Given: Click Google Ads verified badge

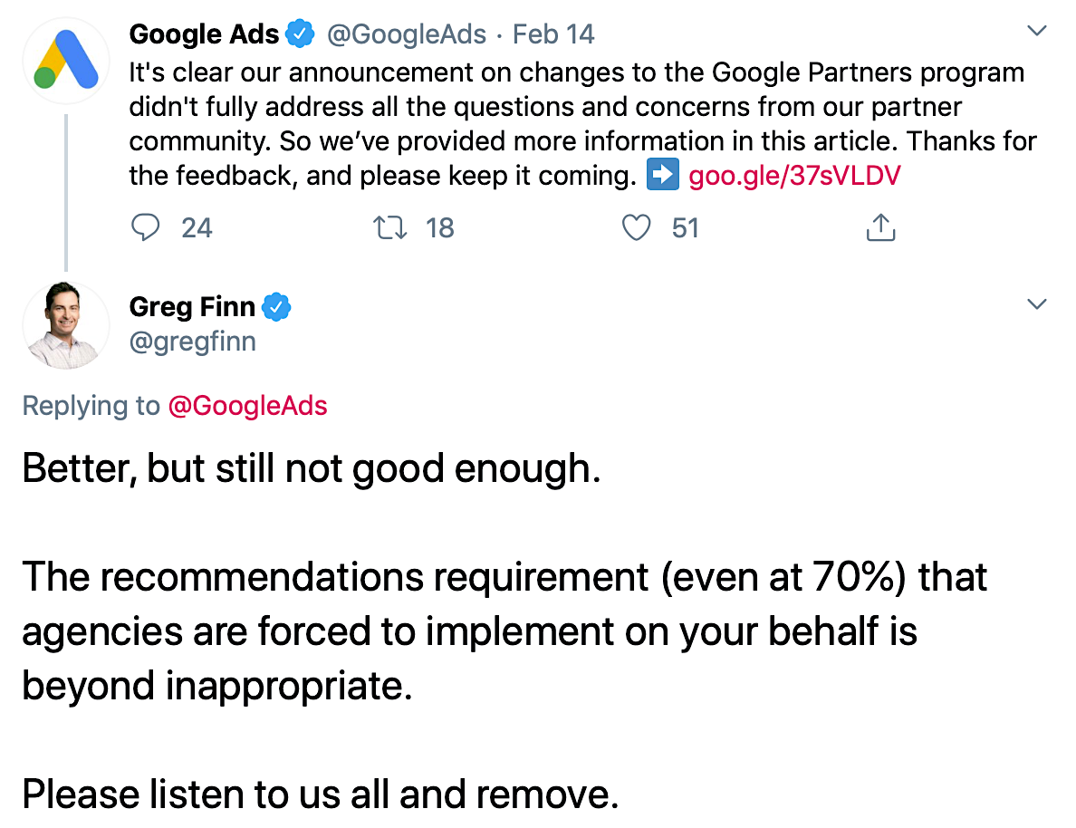Looking at the screenshot, I should point(300,34).
